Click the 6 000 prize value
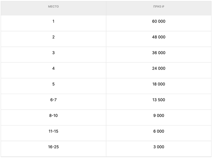Image resolution: width=213 pixels, height=158 pixels. pyautogui.click(x=159, y=131)
